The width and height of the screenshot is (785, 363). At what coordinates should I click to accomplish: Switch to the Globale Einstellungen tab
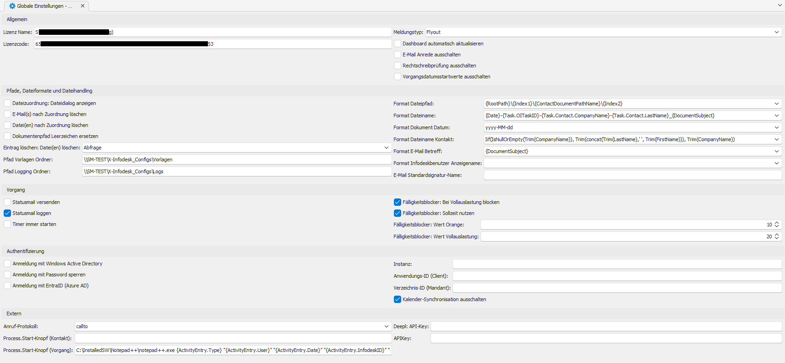tap(44, 6)
